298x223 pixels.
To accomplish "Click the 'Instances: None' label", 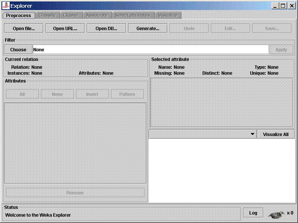I will [25, 73].
